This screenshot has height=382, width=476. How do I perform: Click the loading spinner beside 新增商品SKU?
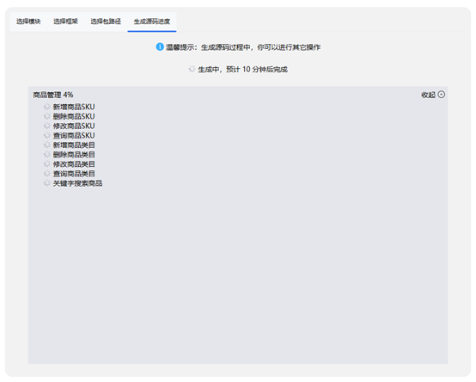46,107
